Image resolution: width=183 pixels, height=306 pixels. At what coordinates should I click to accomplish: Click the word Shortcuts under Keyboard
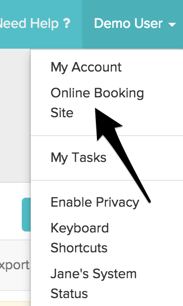79,248
